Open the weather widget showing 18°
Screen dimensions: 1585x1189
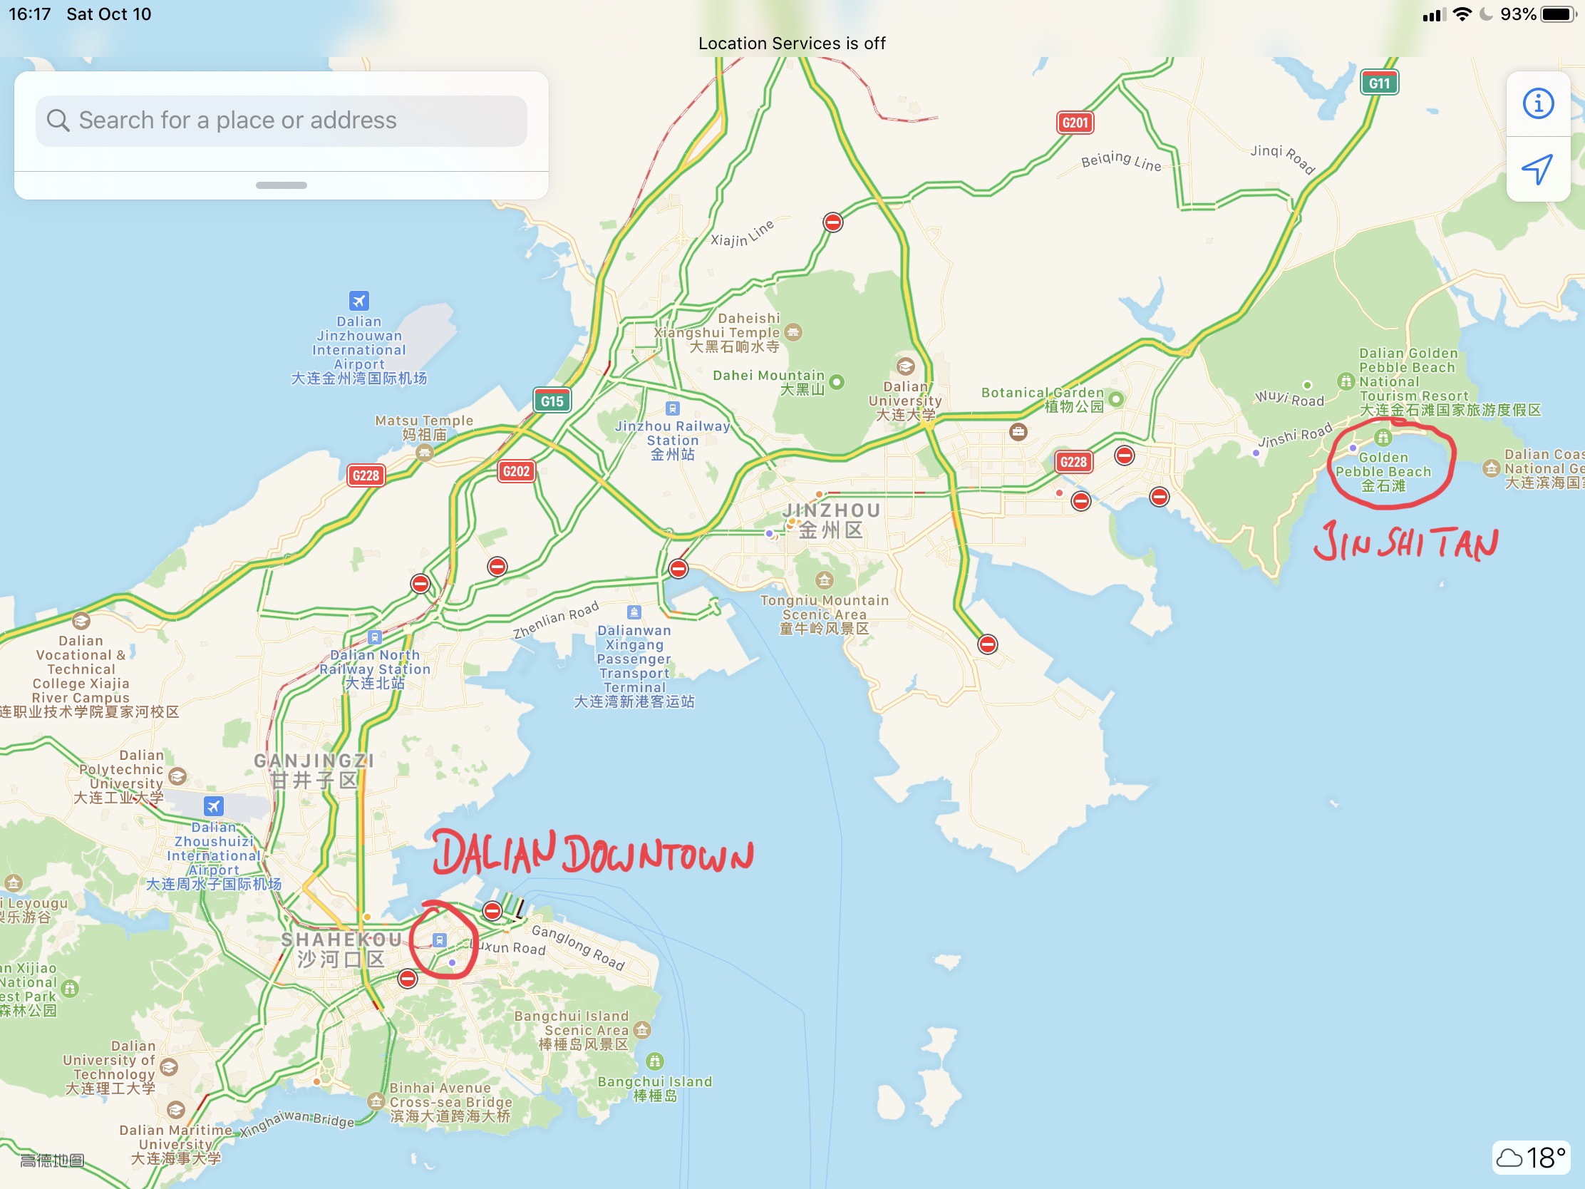click(x=1532, y=1158)
